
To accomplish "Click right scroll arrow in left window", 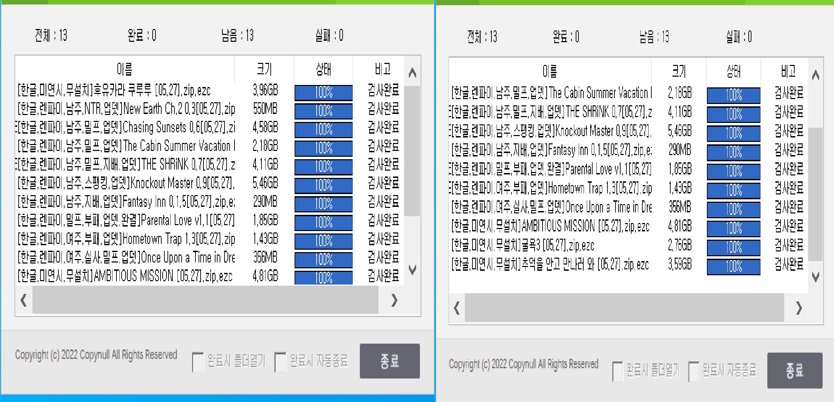I will coord(394,300).
